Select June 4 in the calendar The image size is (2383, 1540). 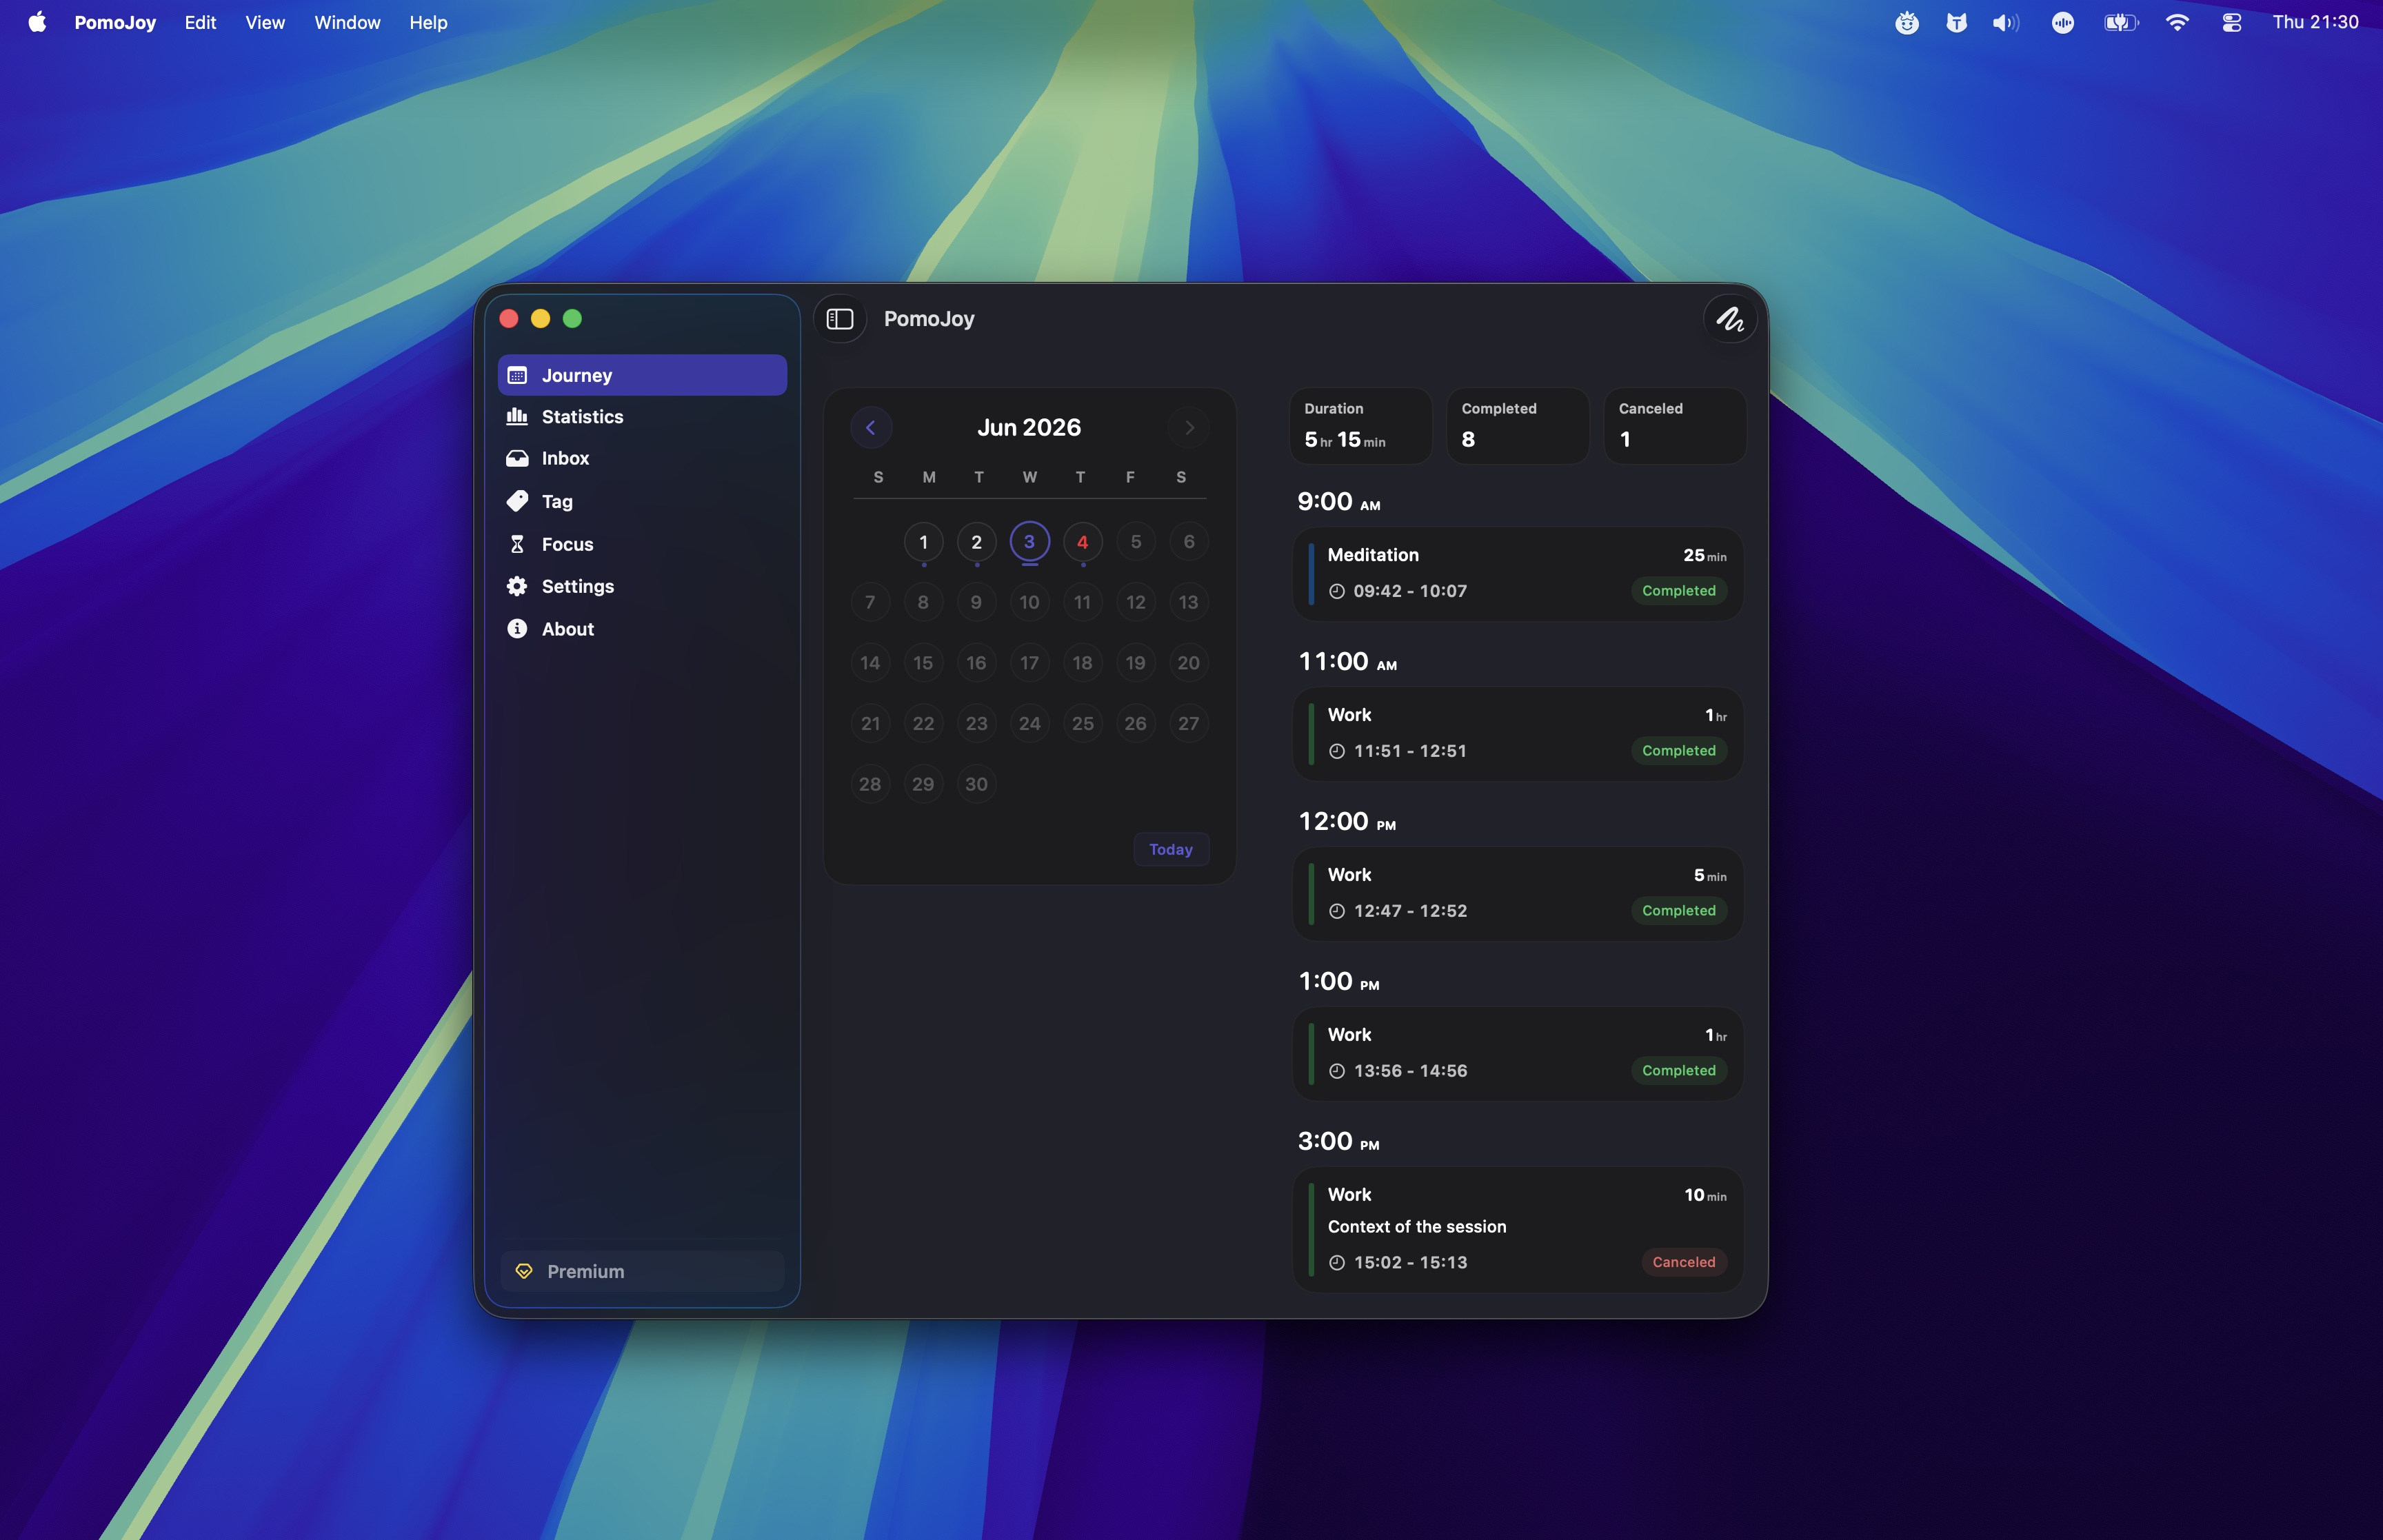click(x=1083, y=542)
